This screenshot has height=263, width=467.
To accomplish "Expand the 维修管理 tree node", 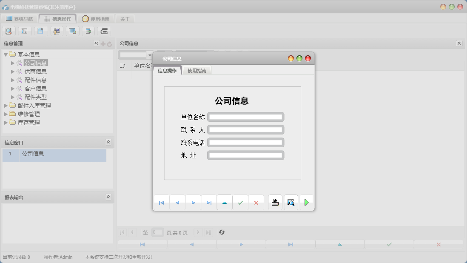I will click(x=5, y=114).
